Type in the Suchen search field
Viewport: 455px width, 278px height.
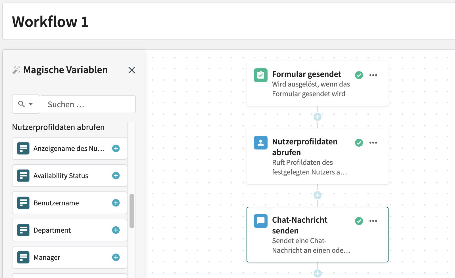tap(88, 104)
